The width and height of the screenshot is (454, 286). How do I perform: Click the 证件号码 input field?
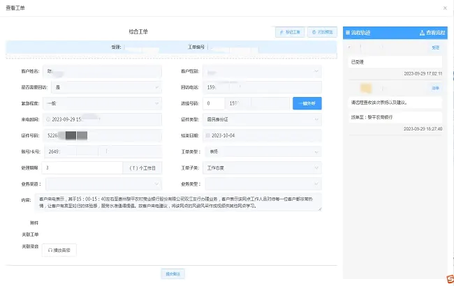pyautogui.click(x=102, y=135)
